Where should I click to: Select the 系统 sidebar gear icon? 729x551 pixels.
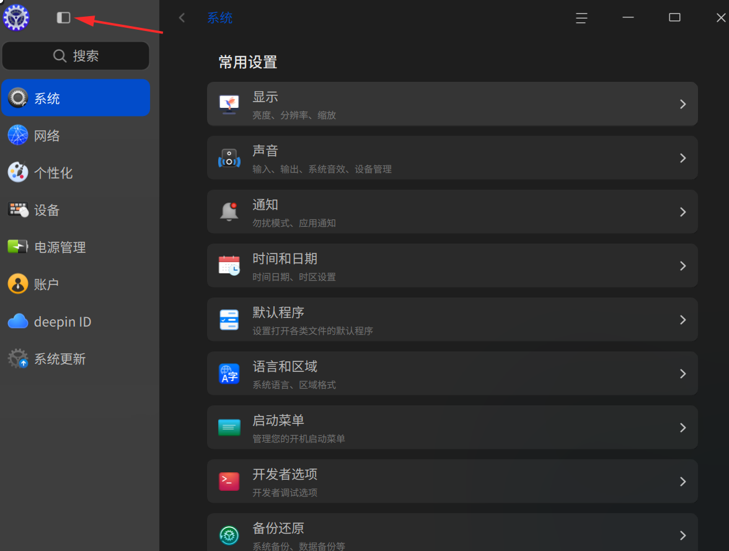click(x=18, y=98)
